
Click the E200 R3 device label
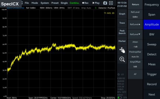pyautogui.click(x=121, y=78)
